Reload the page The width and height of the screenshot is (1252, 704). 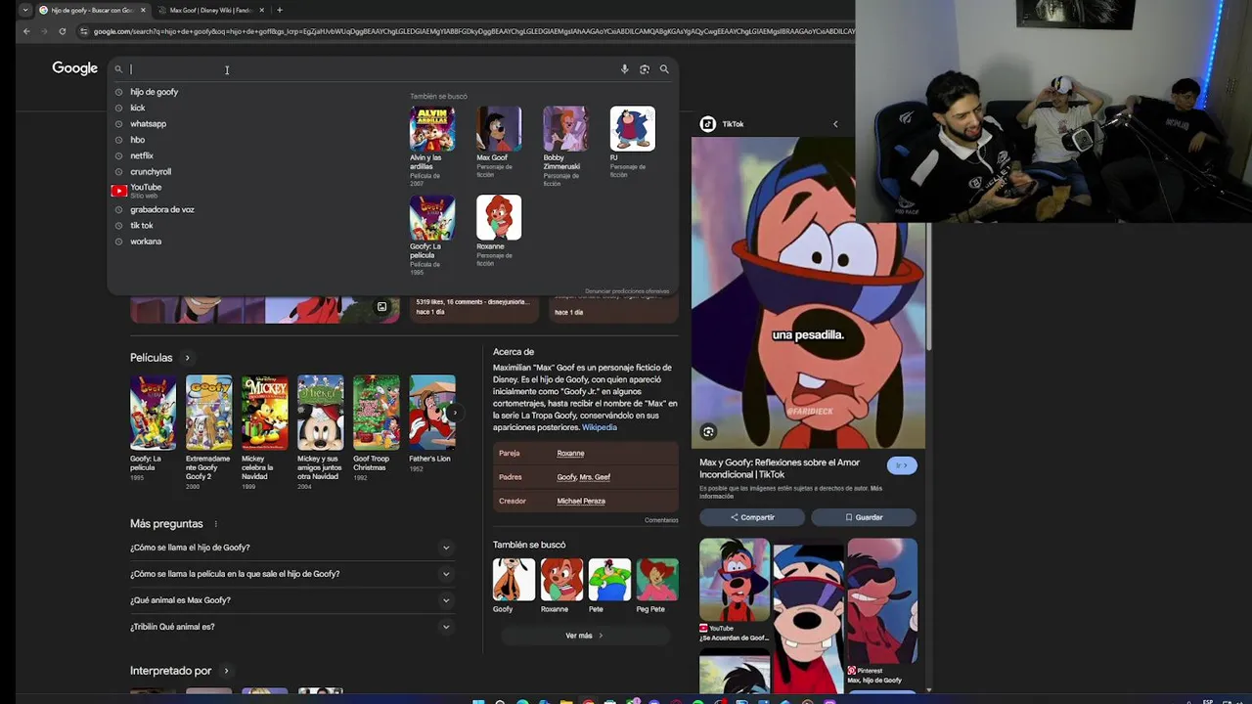(x=62, y=31)
